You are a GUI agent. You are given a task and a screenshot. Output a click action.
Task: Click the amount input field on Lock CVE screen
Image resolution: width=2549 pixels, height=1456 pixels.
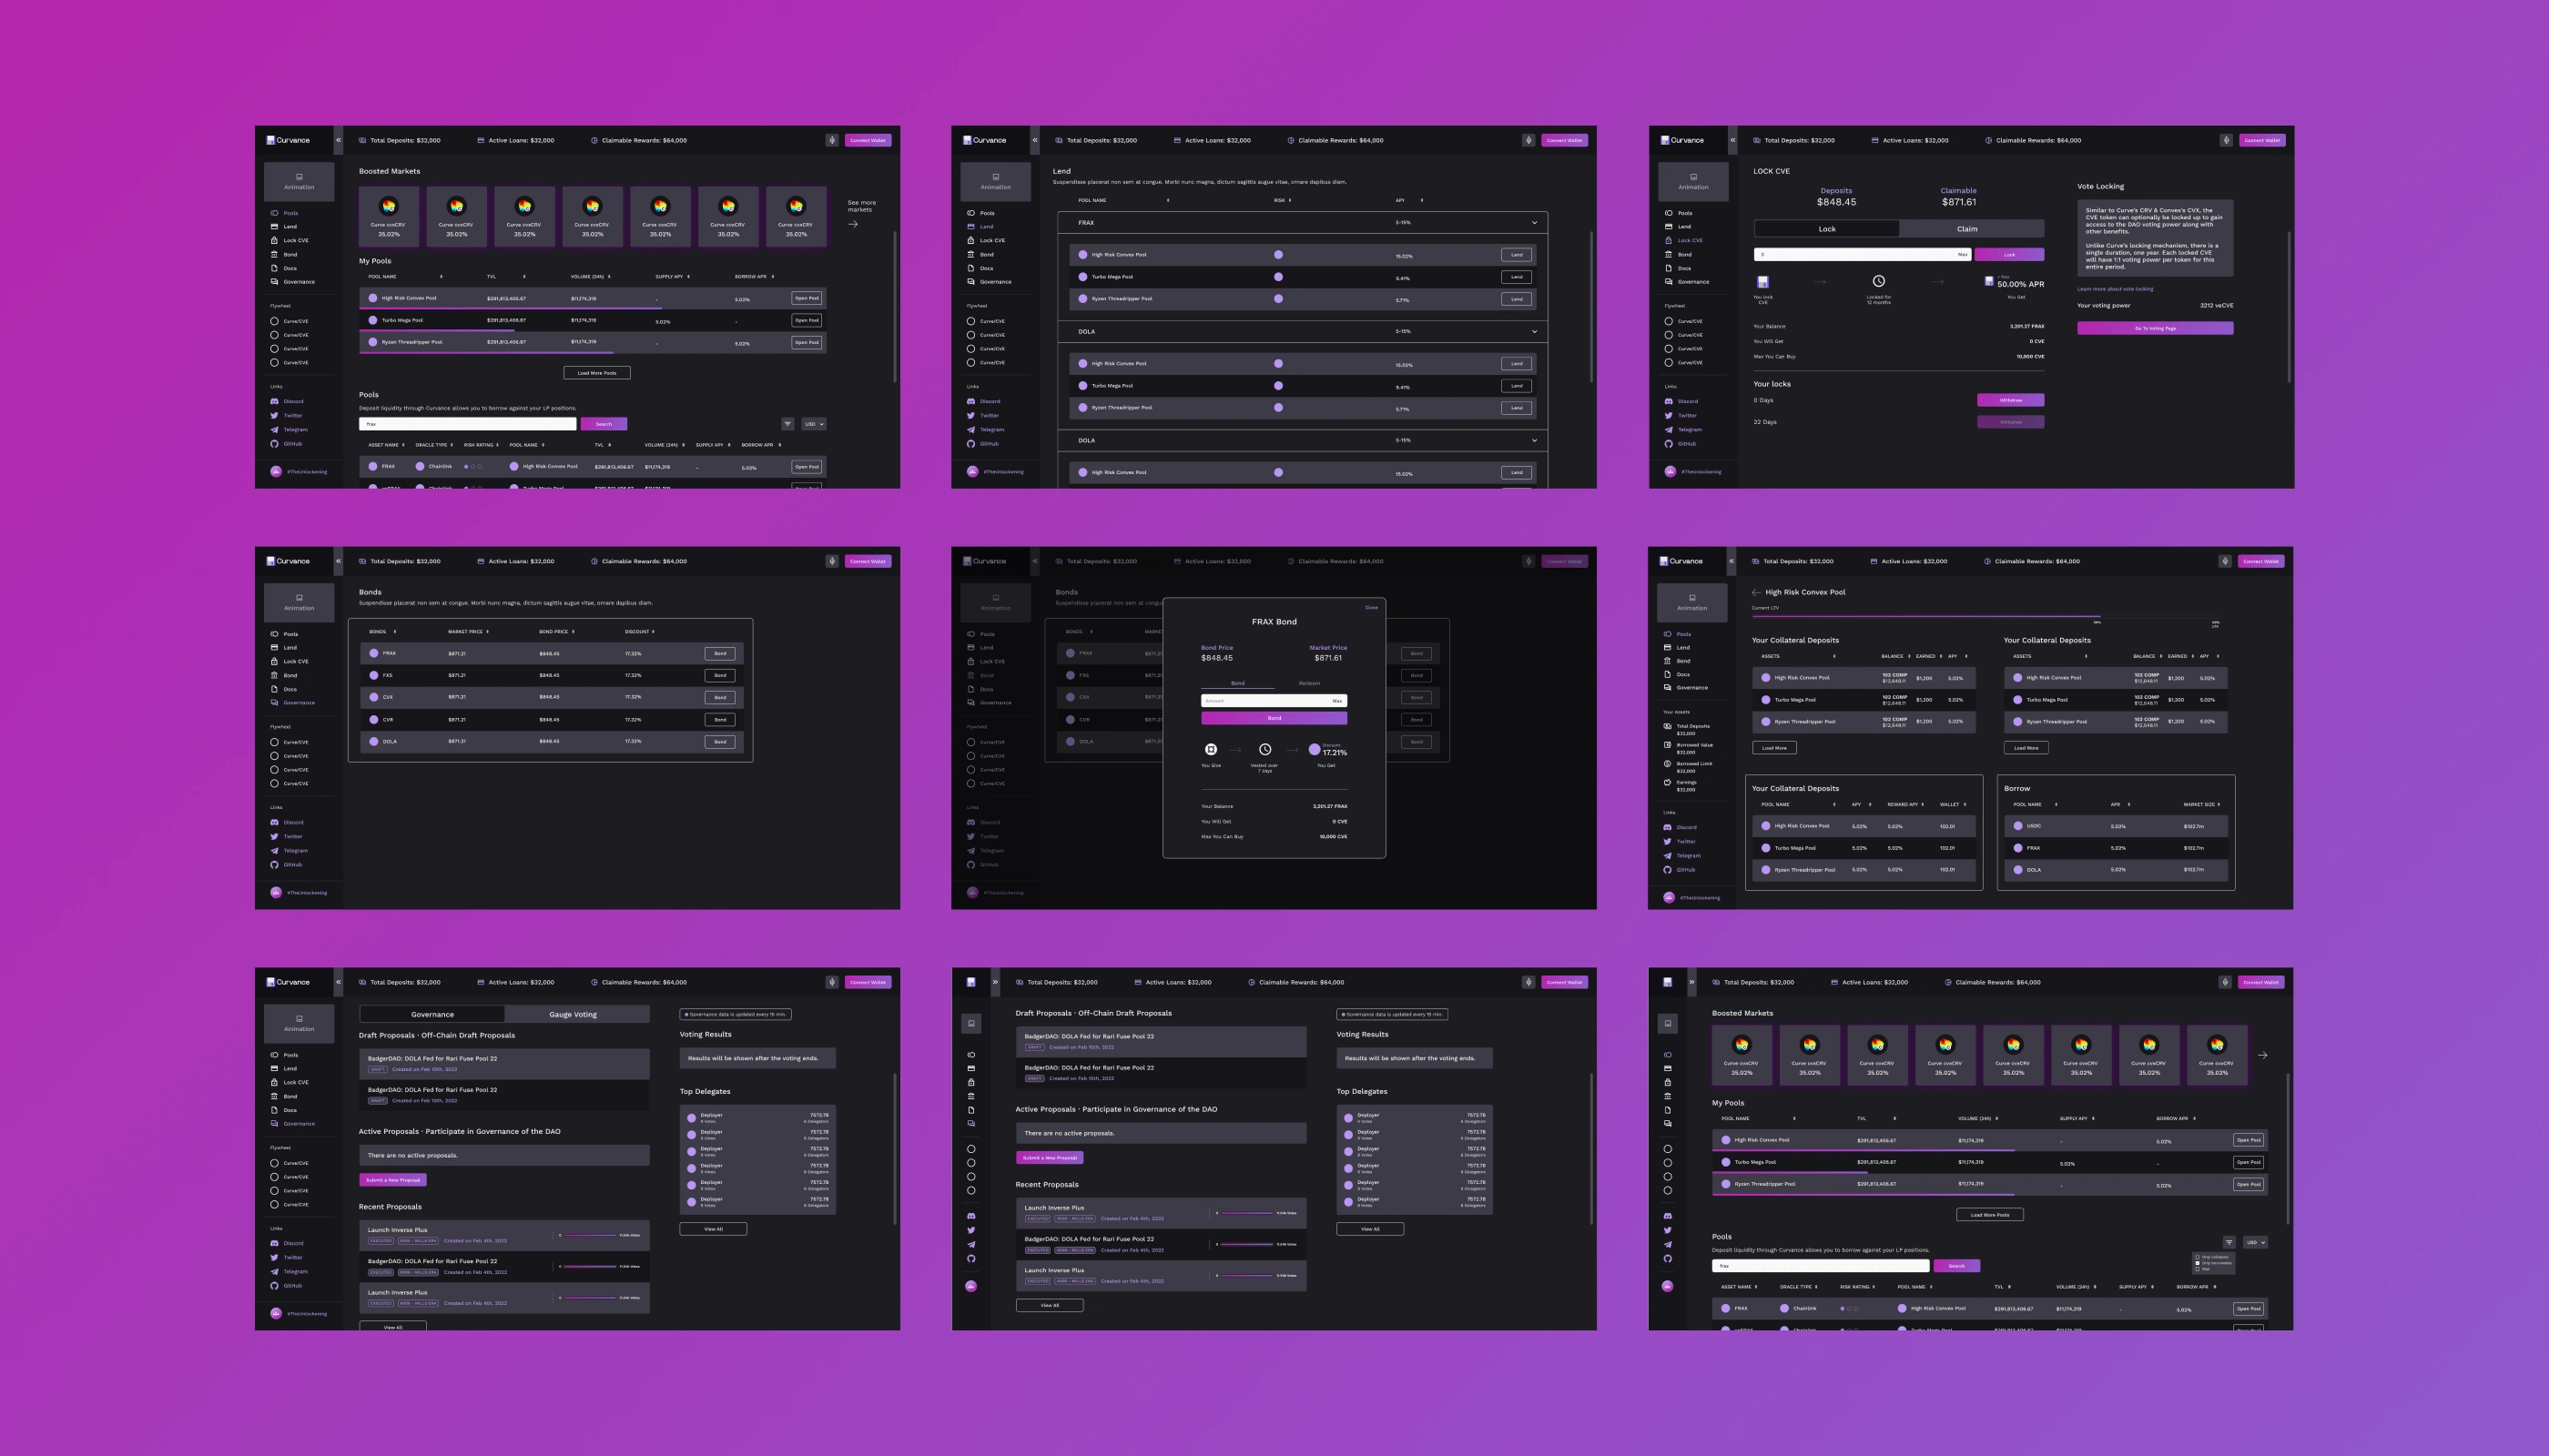click(x=1863, y=255)
